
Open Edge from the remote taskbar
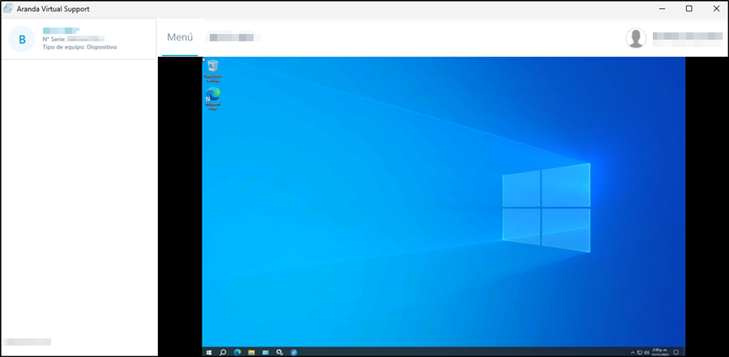click(237, 352)
